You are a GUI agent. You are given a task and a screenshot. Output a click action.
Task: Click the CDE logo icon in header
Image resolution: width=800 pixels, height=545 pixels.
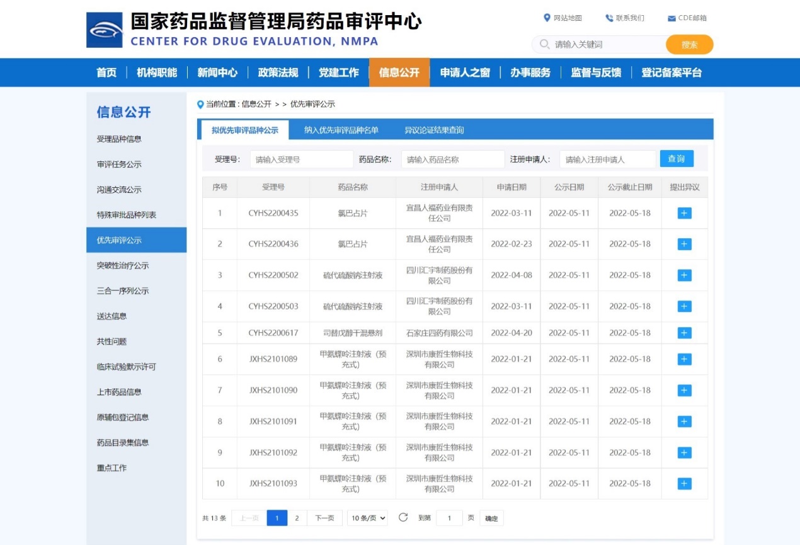point(105,30)
